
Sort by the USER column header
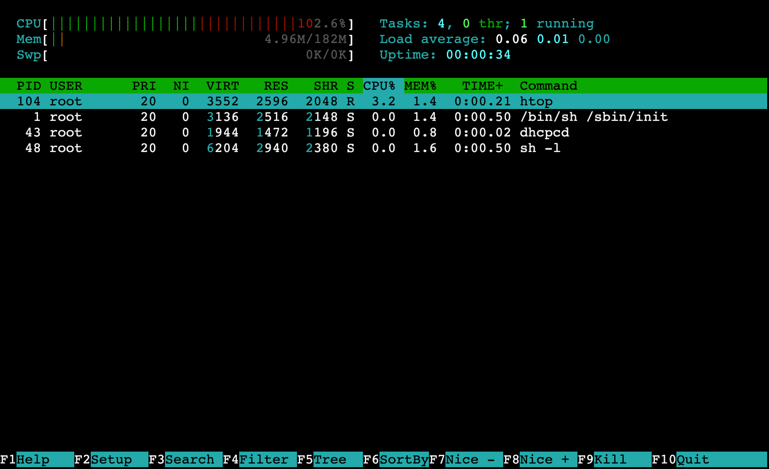(66, 86)
